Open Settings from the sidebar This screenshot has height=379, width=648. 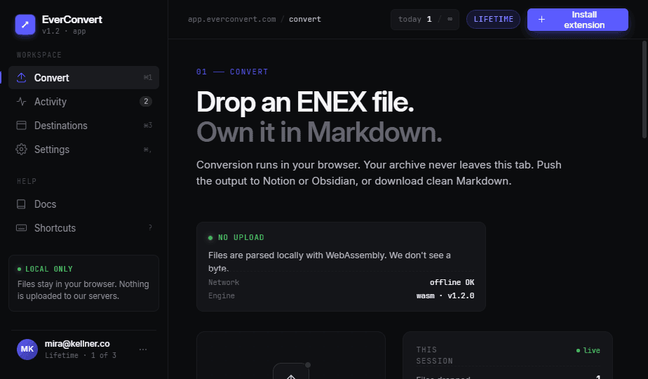84,149
